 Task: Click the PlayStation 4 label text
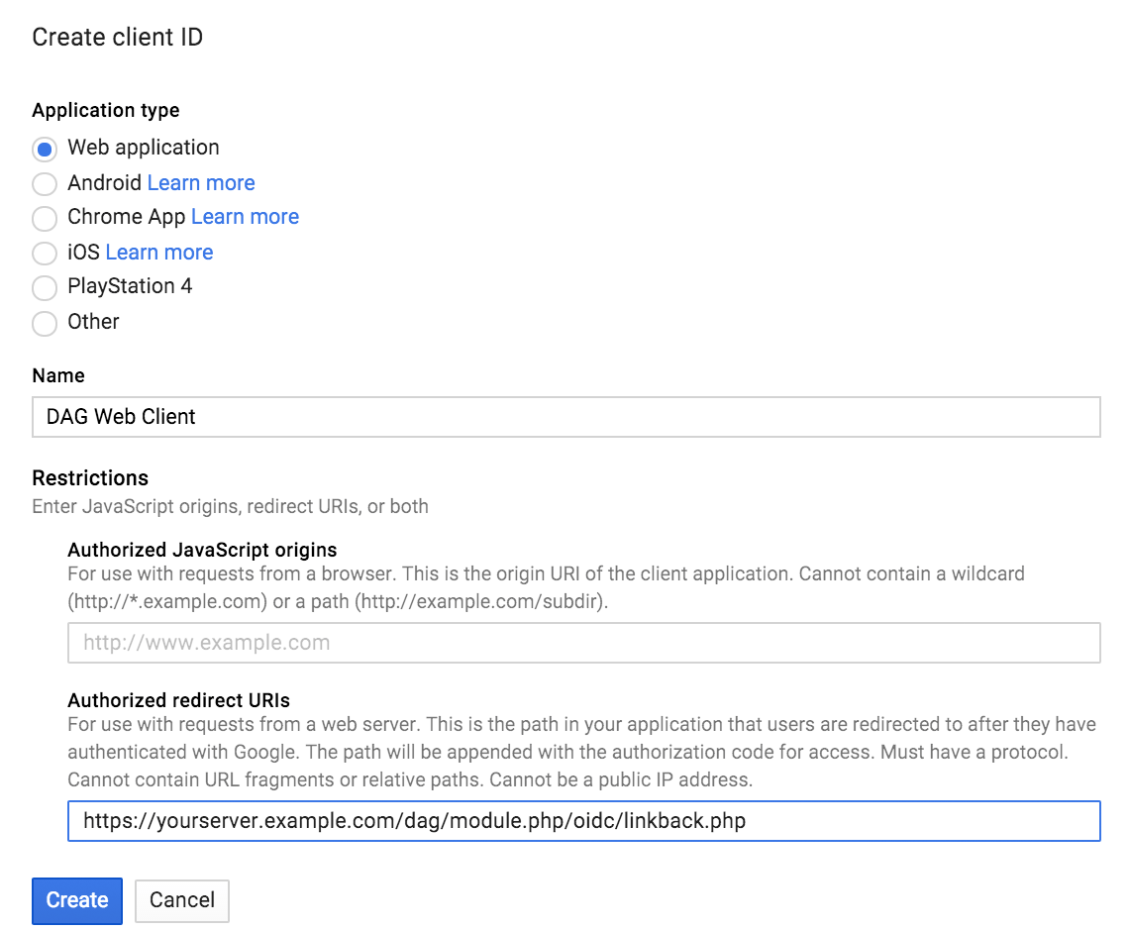(130, 287)
